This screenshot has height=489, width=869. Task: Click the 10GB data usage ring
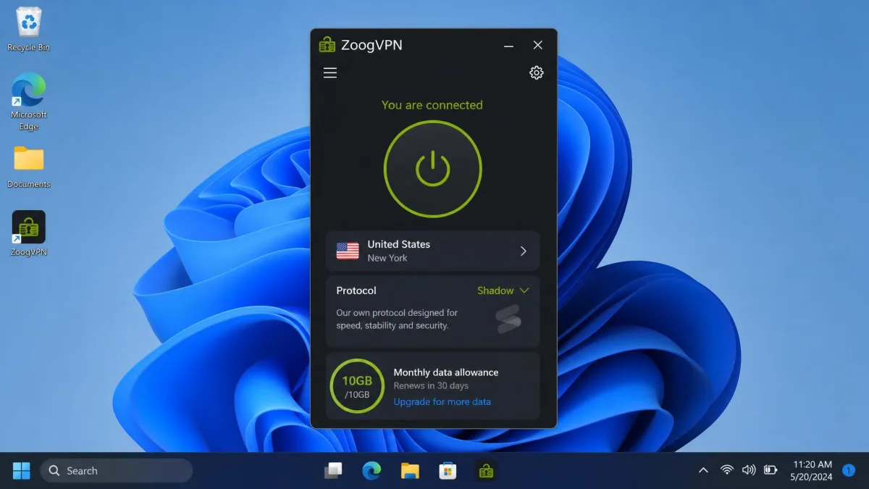357,386
